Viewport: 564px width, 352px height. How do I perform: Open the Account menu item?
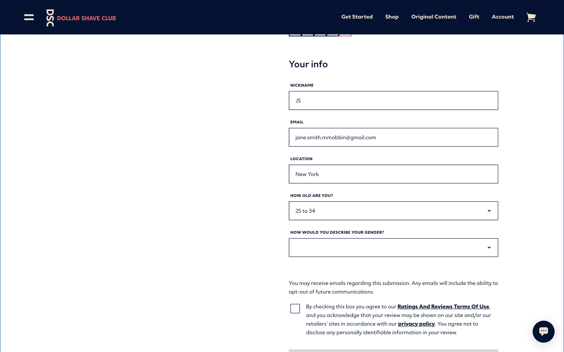[503, 17]
